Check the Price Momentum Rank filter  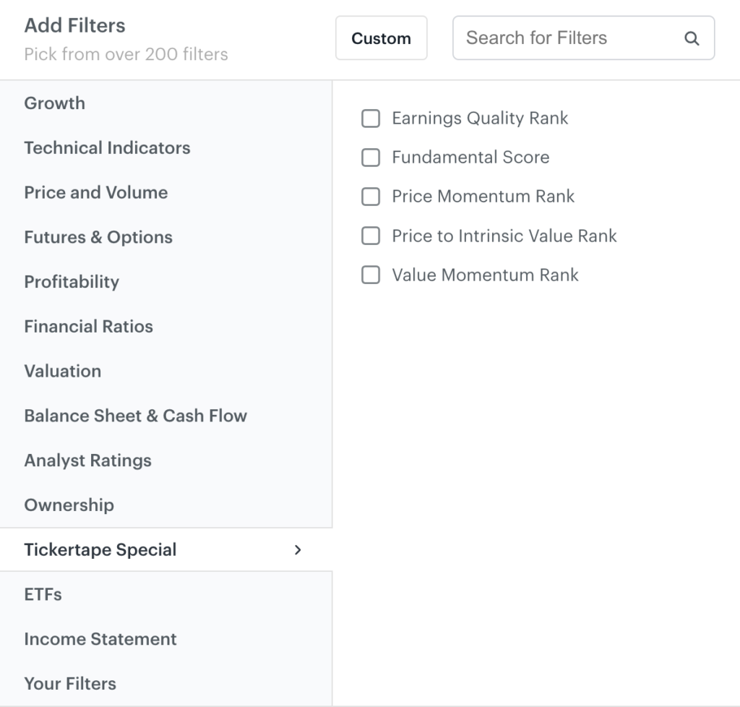click(x=371, y=197)
